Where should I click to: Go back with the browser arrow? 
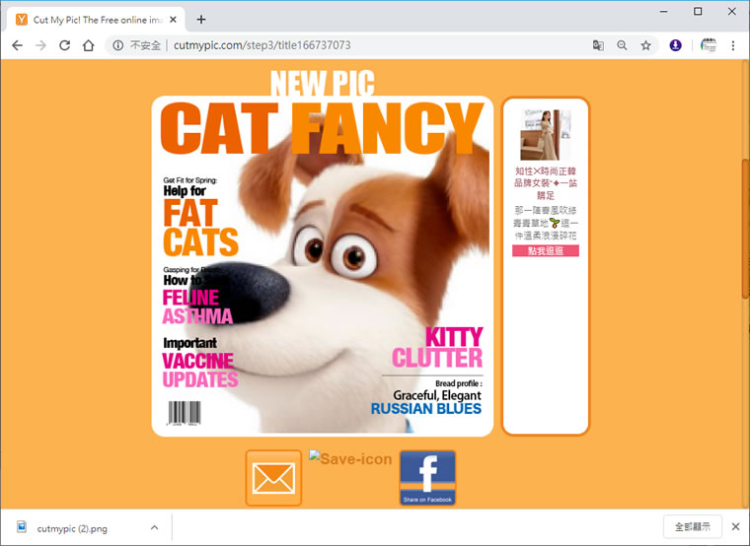(17, 45)
